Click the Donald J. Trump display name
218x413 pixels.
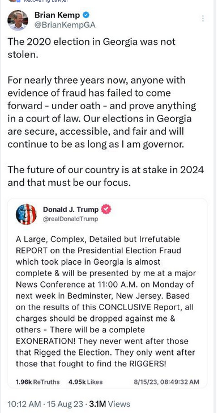tap(71, 210)
